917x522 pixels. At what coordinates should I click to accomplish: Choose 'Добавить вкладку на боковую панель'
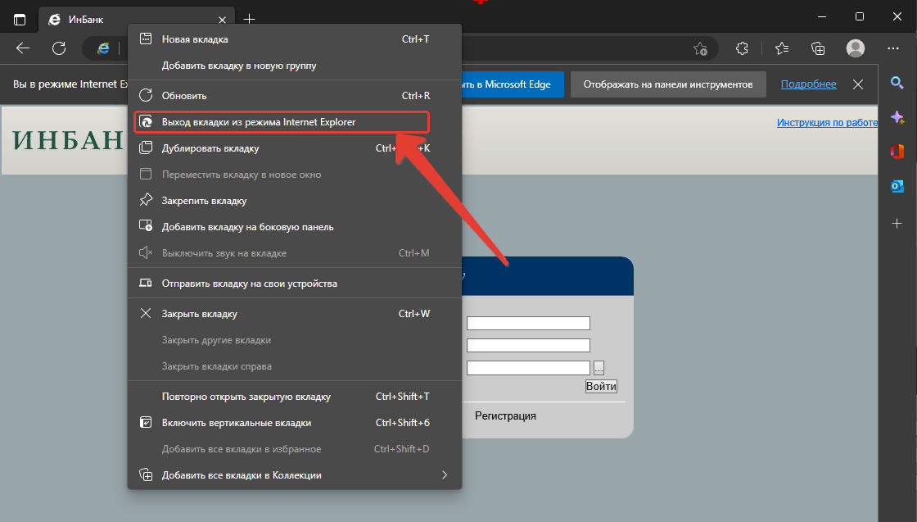point(295,227)
